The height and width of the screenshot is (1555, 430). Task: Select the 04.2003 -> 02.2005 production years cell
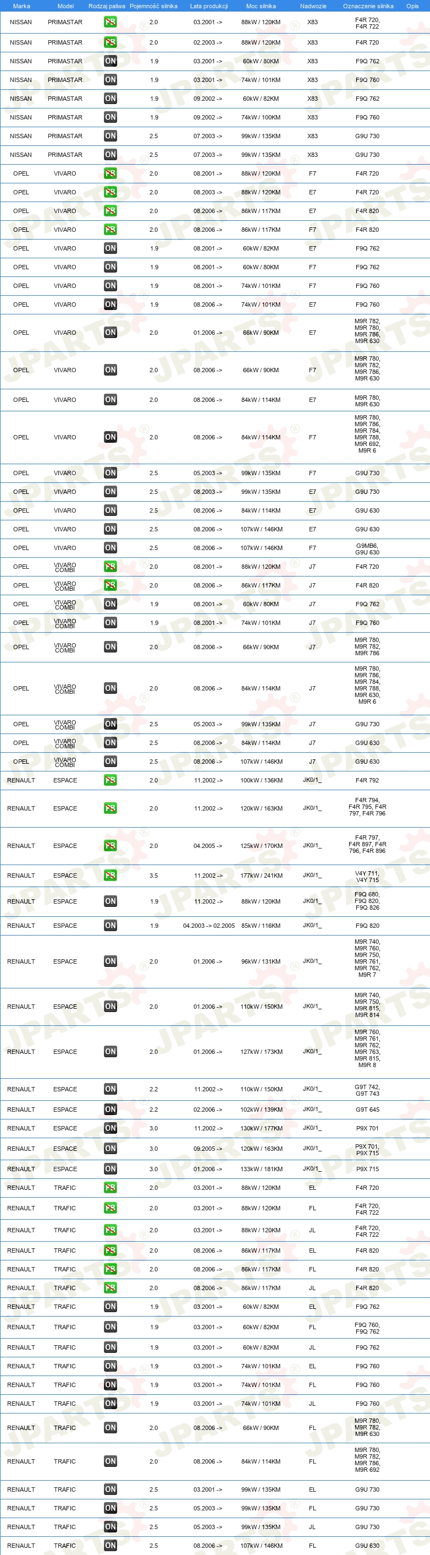click(x=208, y=926)
